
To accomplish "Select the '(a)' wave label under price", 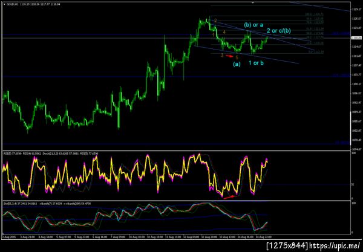I will point(237,64).
